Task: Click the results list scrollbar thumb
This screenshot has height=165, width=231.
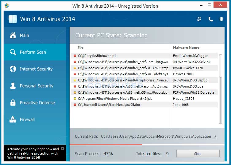Action: (220, 66)
